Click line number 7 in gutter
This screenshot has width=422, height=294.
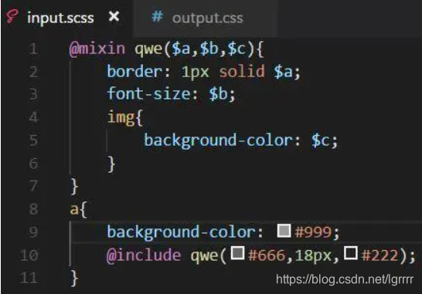[33, 186]
